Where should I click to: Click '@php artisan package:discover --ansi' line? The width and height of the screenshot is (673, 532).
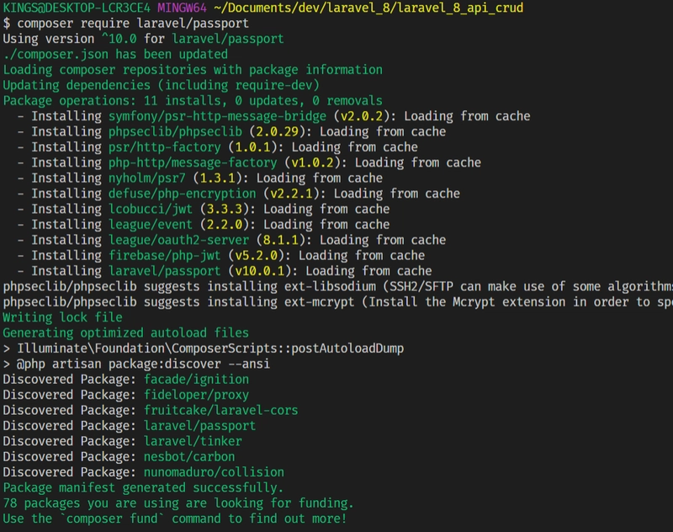coord(136,364)
